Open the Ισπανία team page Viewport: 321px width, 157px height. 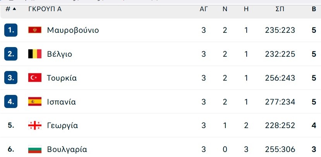(62, 102)
